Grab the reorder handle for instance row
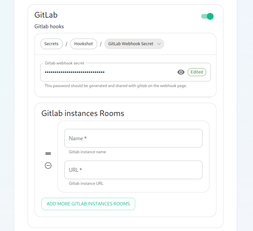Image resolution: width=253 pixels, height=231 pixels. tap(48, 154)
